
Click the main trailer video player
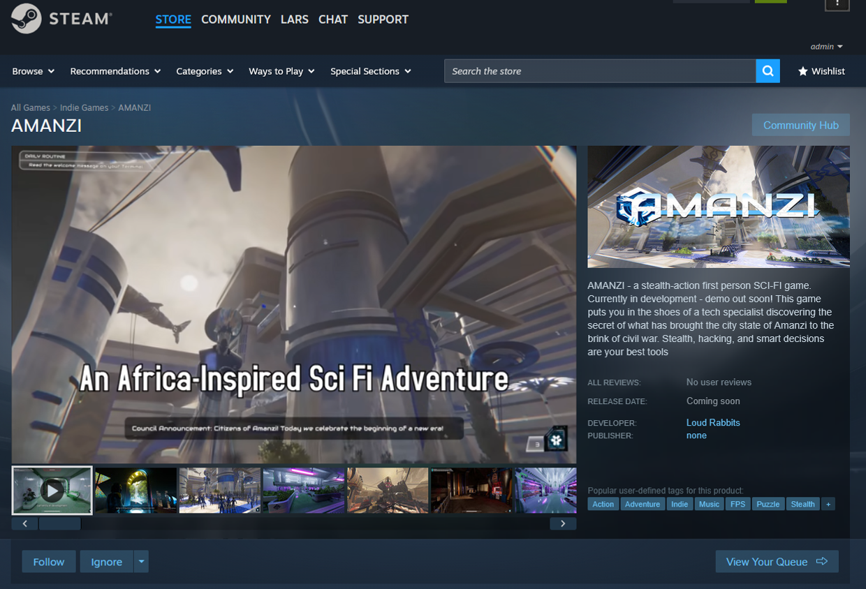(294, 304)
